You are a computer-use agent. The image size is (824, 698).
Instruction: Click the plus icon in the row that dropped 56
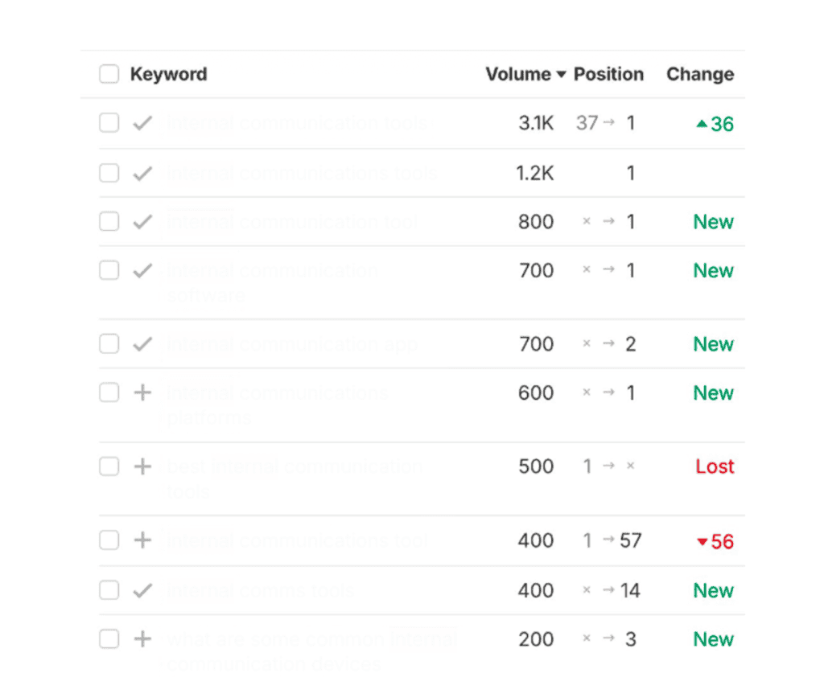[x=142, y=540]
